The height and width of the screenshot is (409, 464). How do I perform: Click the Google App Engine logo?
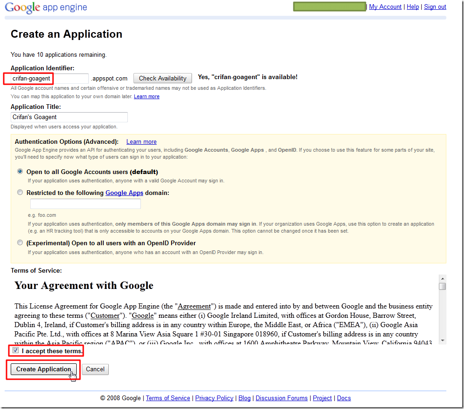[x=46, y=8]
